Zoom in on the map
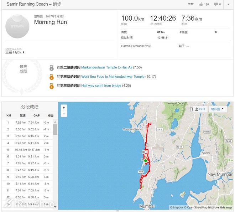The height and width of the screenshot is (212, 235). click(x=64, y=108)
